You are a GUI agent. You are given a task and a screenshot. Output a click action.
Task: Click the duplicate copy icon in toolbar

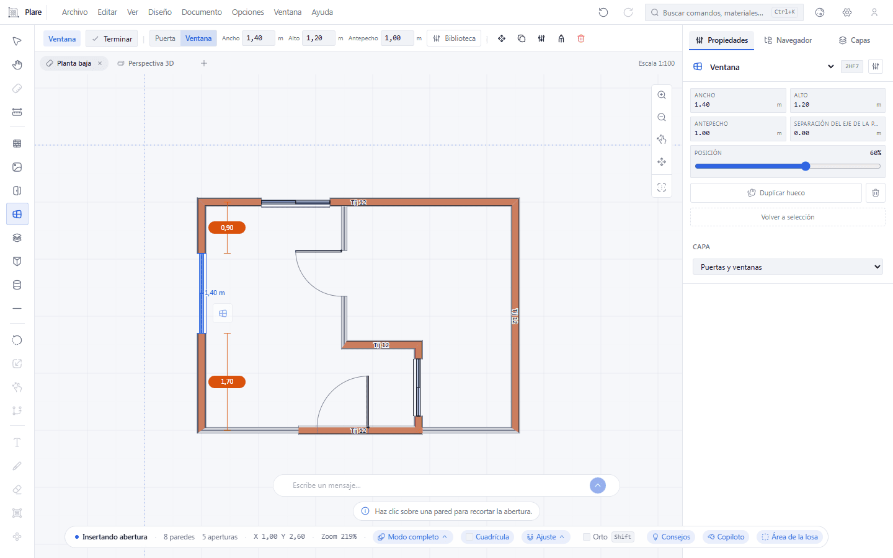tap(522, 38)
